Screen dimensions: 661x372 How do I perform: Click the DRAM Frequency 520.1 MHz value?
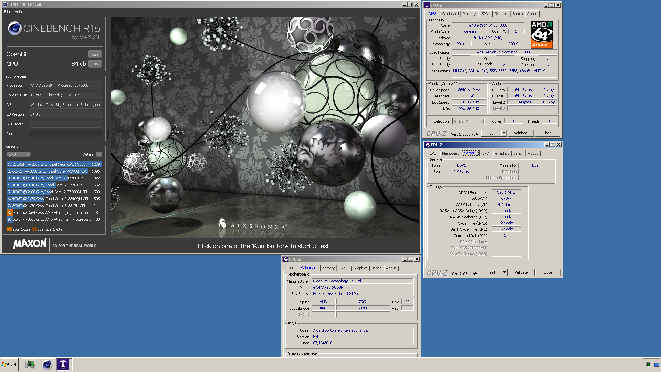[506, 193]
